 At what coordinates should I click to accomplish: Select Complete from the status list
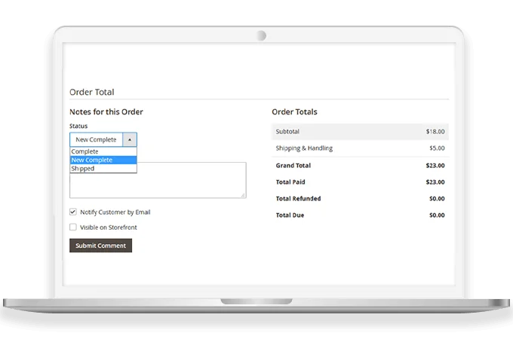pyautogui.click(x=103, y=151)
